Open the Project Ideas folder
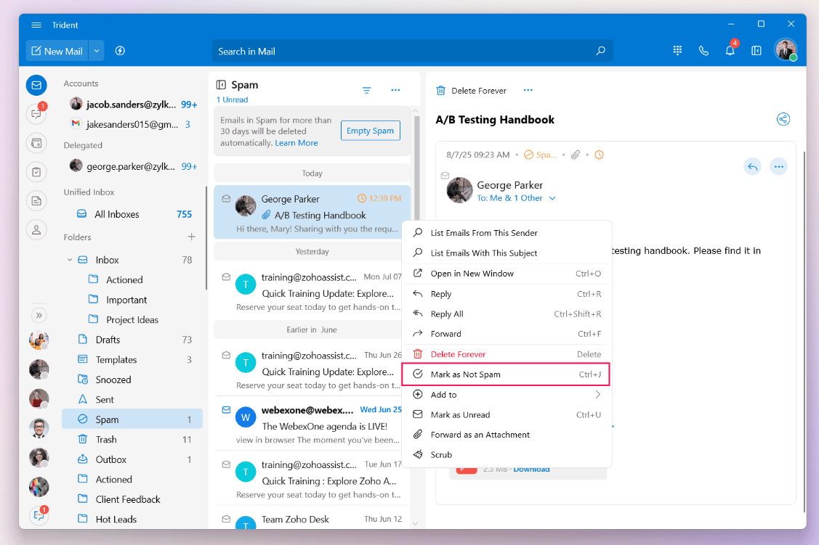This screenshot has height=545, width=819. point(132,320)
